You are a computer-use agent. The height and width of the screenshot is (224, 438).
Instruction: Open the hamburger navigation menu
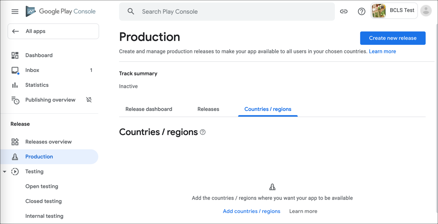(x=15, y=11)
